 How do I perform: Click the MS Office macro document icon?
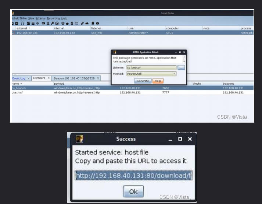click(72, 23)
